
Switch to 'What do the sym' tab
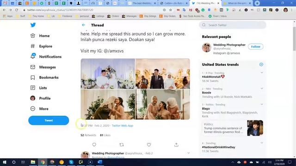(237, 3)
